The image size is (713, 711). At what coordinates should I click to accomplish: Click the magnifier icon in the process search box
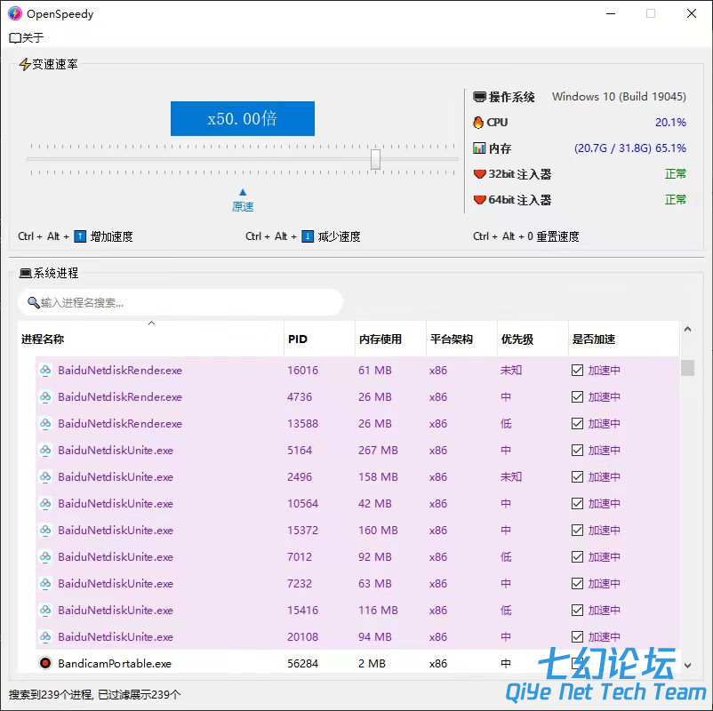coord(33,302)
